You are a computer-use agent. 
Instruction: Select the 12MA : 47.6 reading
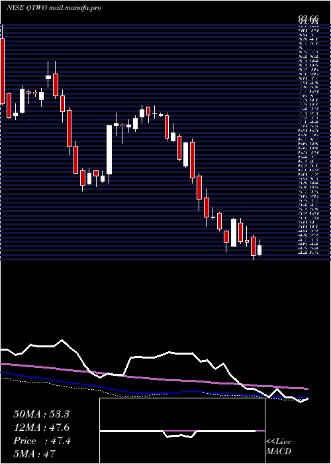pos(42,428)
